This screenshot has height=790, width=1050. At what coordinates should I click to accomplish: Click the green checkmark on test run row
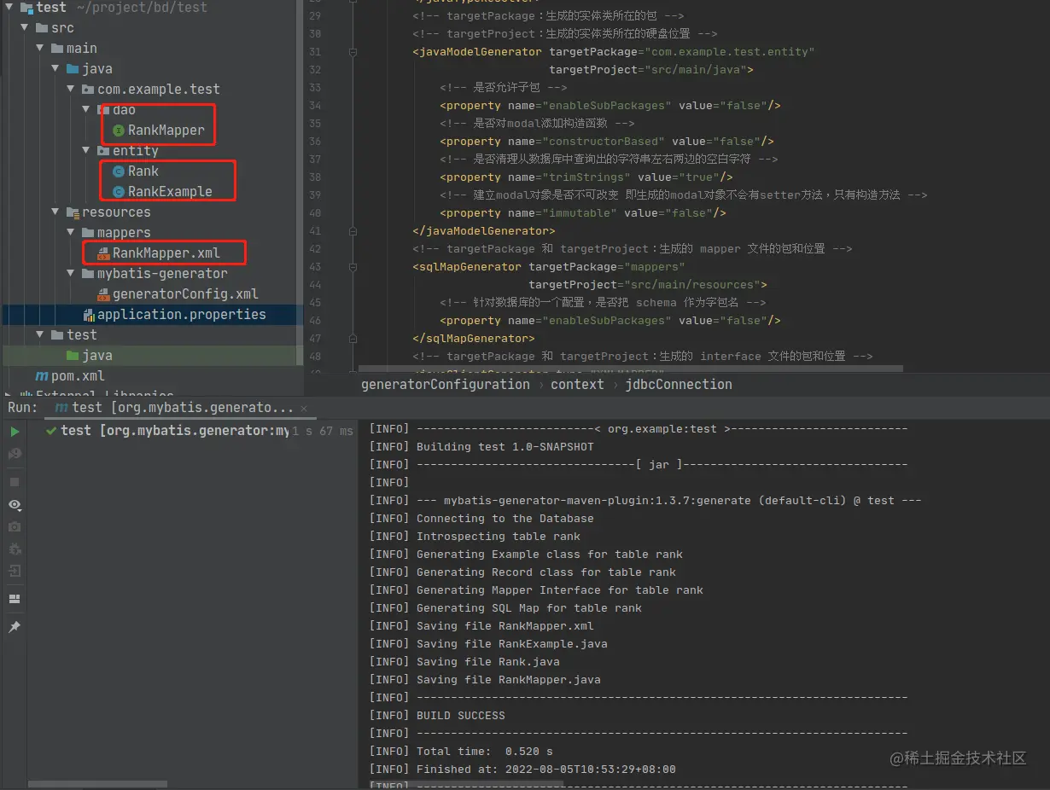point(51,431)
